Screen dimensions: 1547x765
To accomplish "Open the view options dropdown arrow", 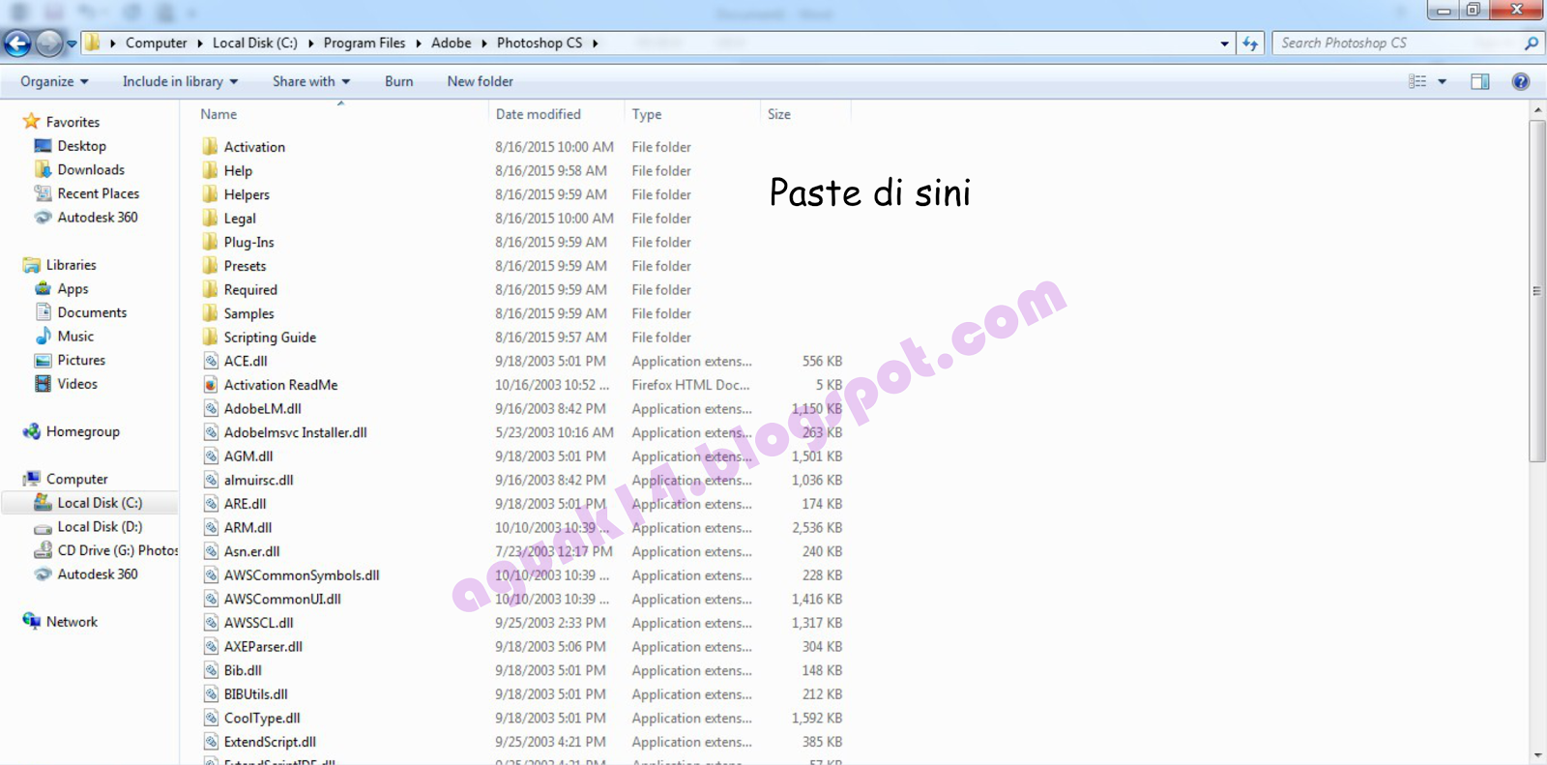I will pos(1442,81).
